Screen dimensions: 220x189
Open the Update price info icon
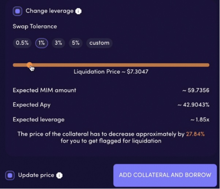59,176
